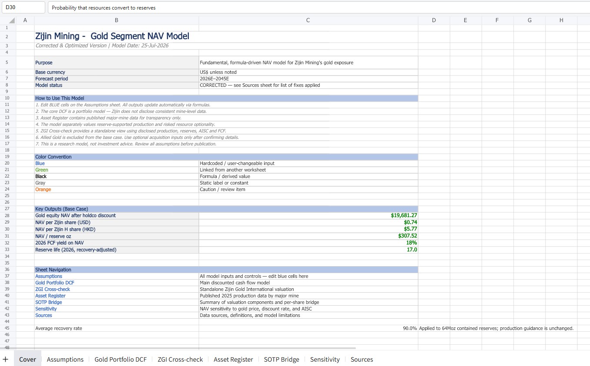Select the column H header

pos(561,20)
